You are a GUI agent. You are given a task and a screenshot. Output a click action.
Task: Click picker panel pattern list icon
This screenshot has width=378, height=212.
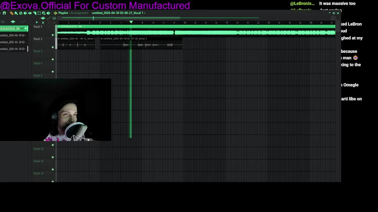click(x=3, y=22)
